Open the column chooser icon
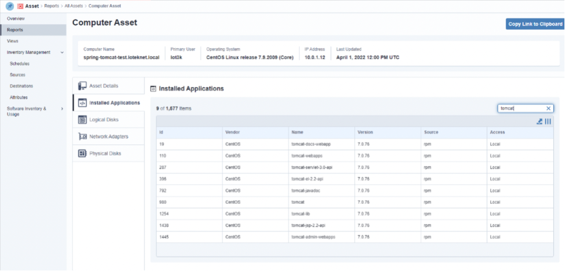Screen dimensions: 565x271 (x=548, y=122)
